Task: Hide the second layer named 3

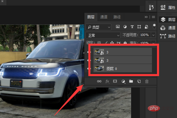Action: (89, 60)
